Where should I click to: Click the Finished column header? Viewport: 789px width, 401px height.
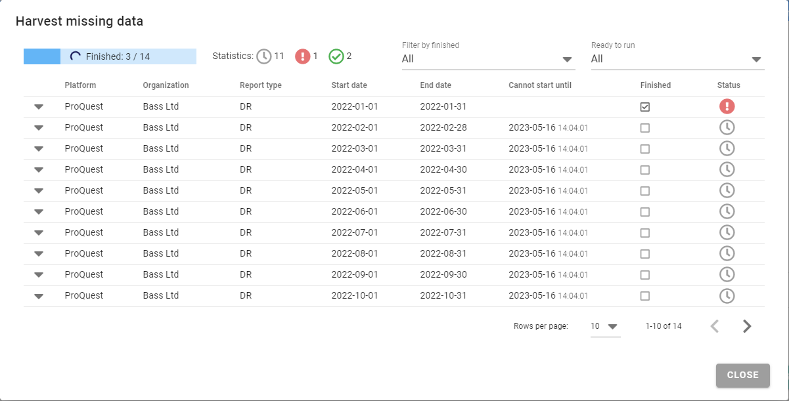point(656,85)
